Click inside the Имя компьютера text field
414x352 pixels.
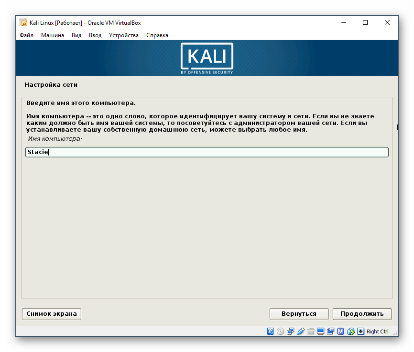[x=206, y=152]
